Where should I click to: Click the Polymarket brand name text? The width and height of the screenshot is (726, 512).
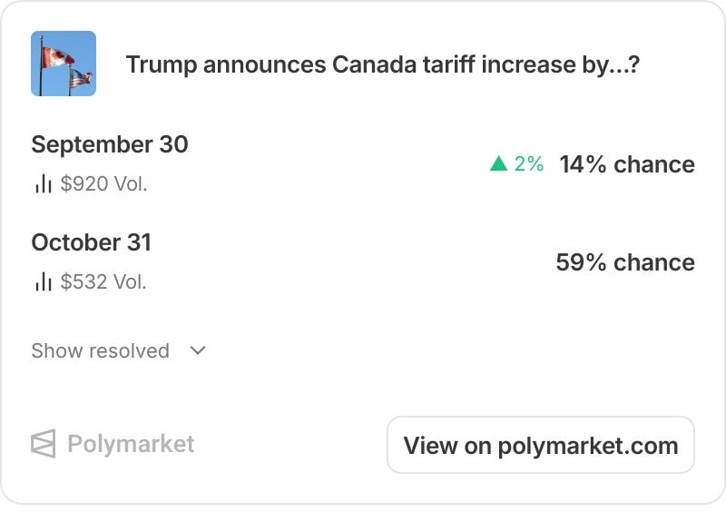coord(131,444)
